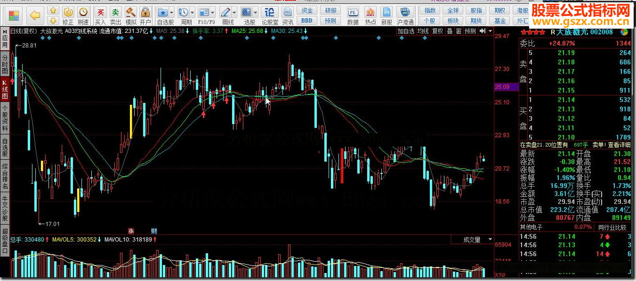Click the 资金 button
Viewport: 636px width, 281px height.
pyautogui.click(x=307, y=10)
